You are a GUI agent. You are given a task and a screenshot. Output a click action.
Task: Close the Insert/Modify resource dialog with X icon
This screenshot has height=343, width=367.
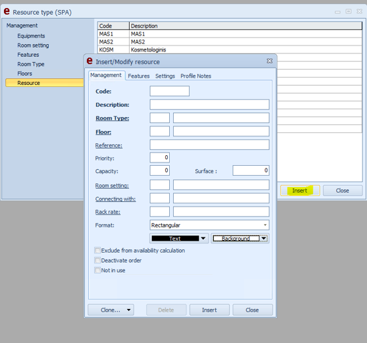point(269,61)
